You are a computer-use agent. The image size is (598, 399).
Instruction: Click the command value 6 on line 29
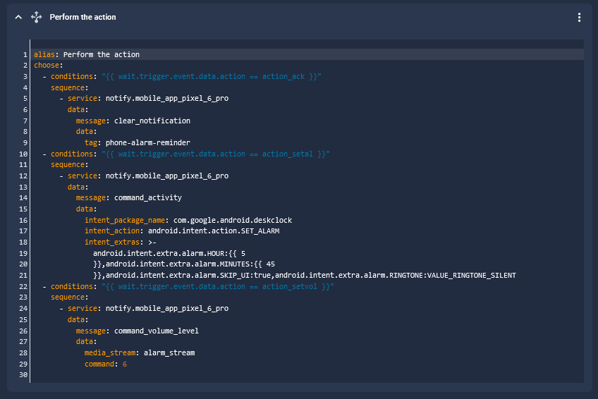(125, 364)
